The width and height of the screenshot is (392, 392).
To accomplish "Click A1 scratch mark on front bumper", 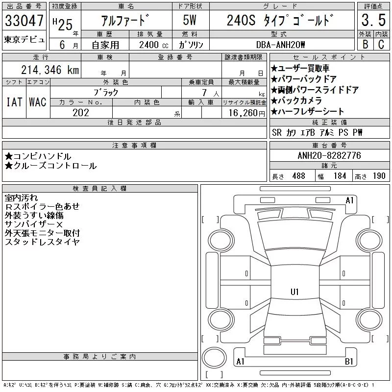I will tap(349, 200).
